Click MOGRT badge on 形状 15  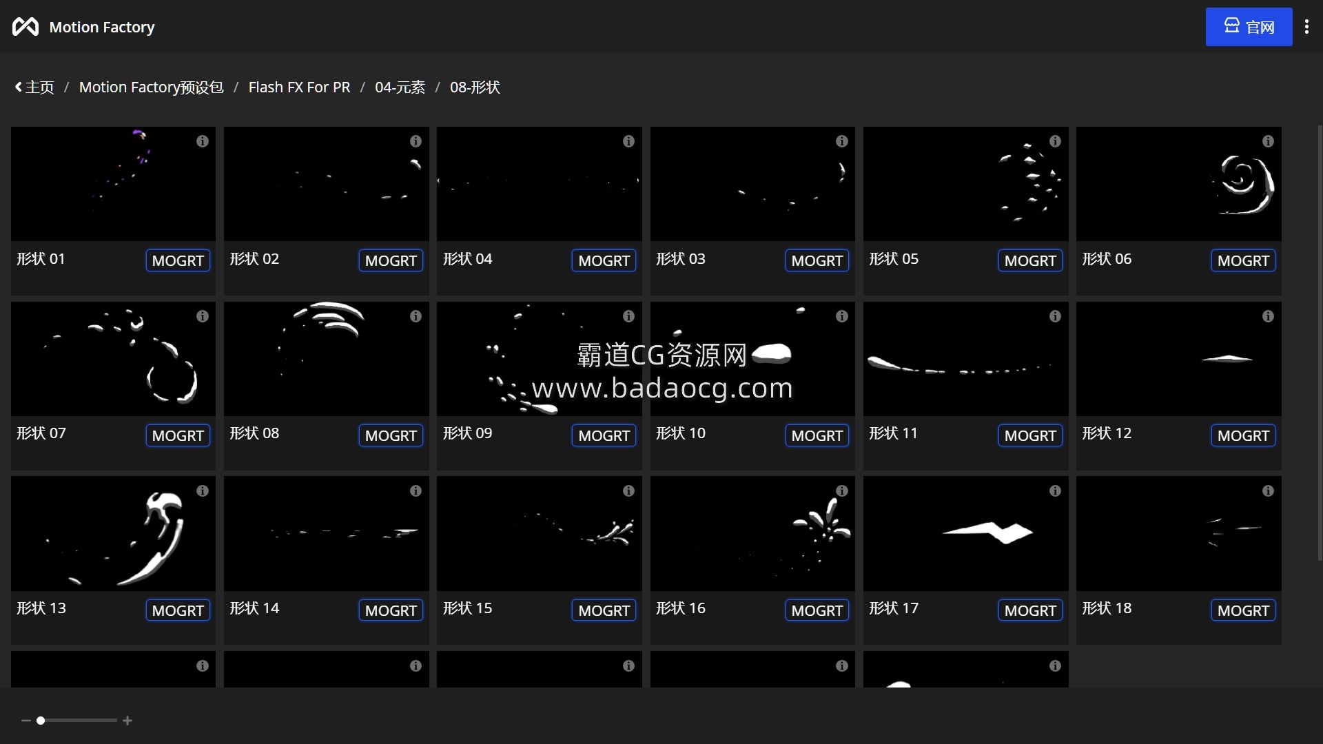(x=604, y=610)
